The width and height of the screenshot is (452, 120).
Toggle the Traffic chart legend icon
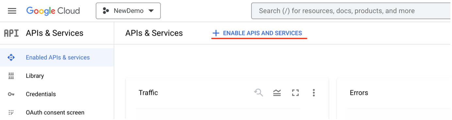point(277,93)
